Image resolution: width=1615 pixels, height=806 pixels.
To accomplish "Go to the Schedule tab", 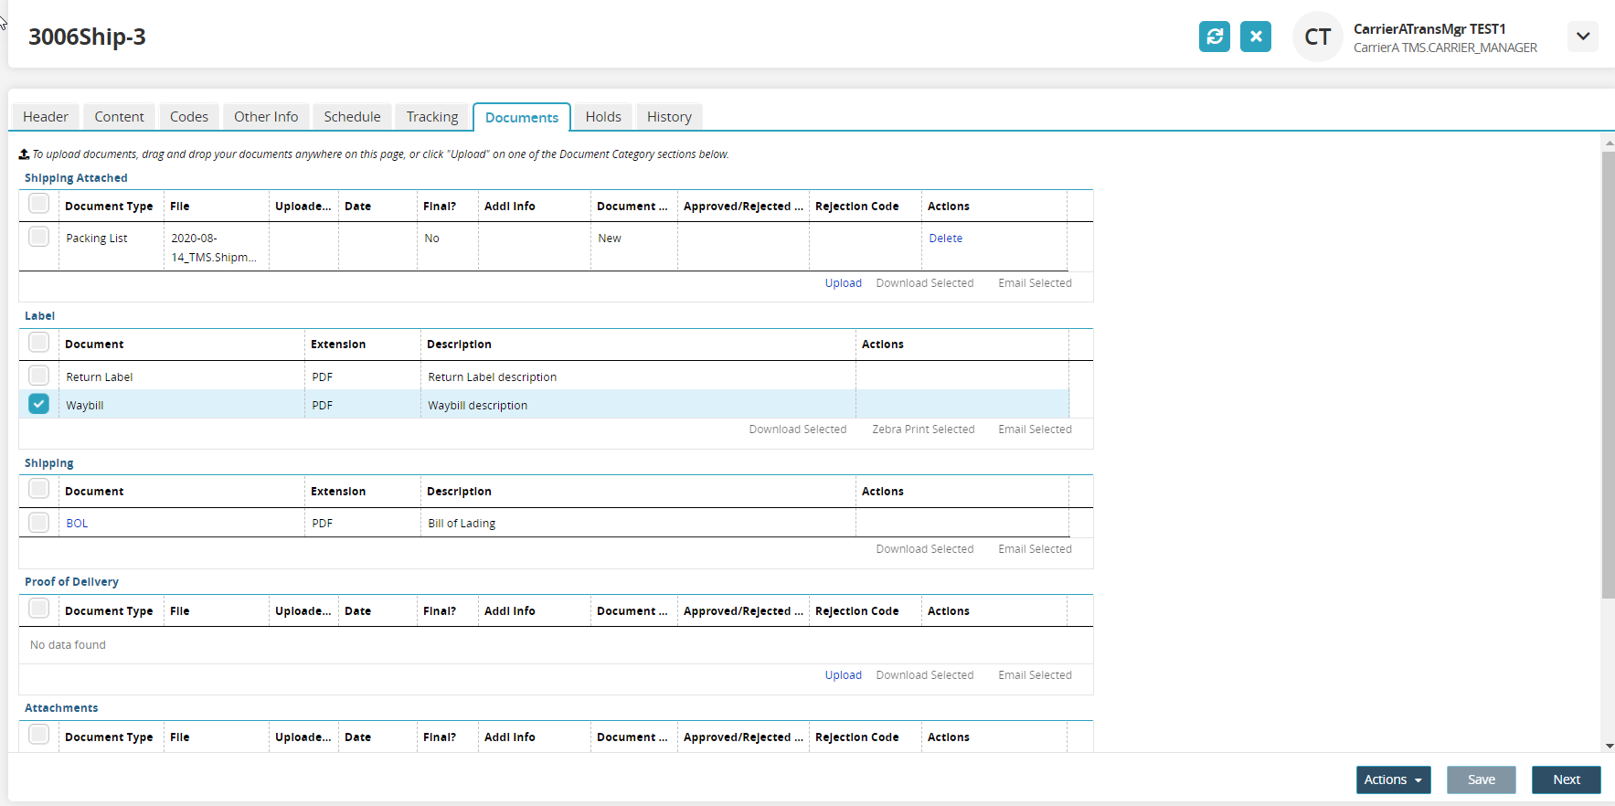I will [x=352, y=117].
